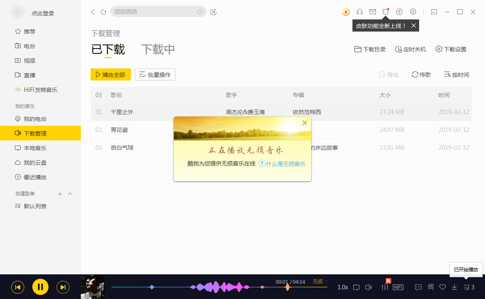Open the equalizer/sound effects icon near HiFi
This screenshot has width=485, height=299.
pyautogui.click(x=384, y=287)
